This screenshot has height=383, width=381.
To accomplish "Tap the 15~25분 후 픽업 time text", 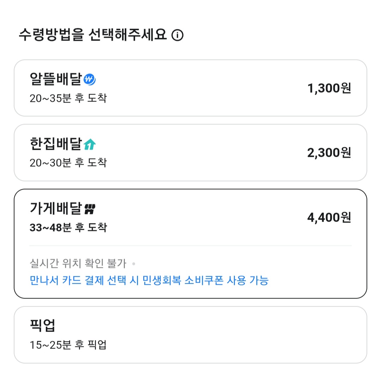I will pos(68,345).
